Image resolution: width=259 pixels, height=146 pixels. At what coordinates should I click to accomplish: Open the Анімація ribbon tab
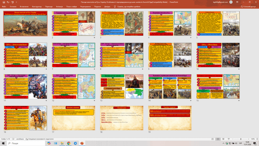(x=59, y=7)
